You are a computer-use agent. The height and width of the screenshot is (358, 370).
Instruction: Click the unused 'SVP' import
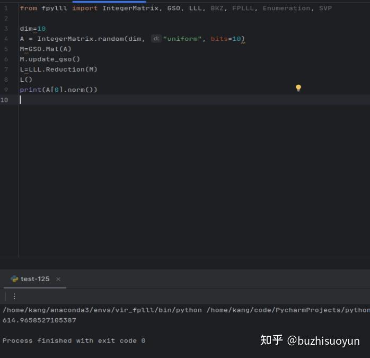(x=325, y=8)
